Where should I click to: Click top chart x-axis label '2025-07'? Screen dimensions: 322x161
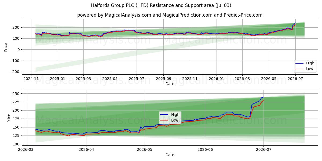coord(137,78)
